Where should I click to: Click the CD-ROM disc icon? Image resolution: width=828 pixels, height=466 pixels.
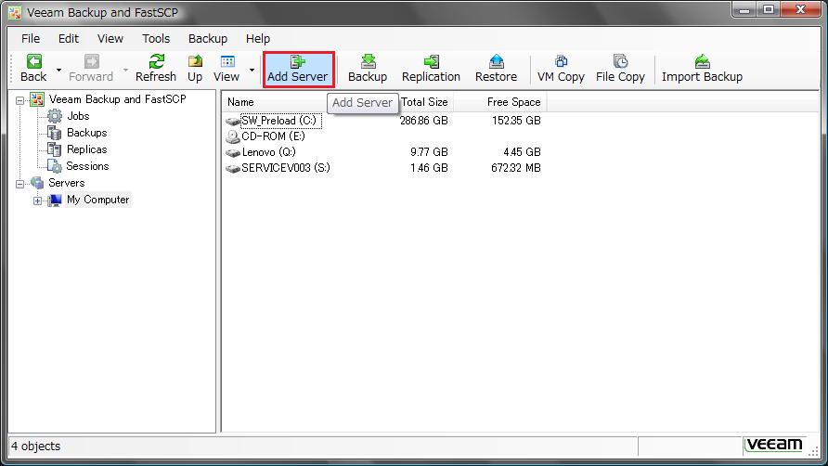pos(232,136)
